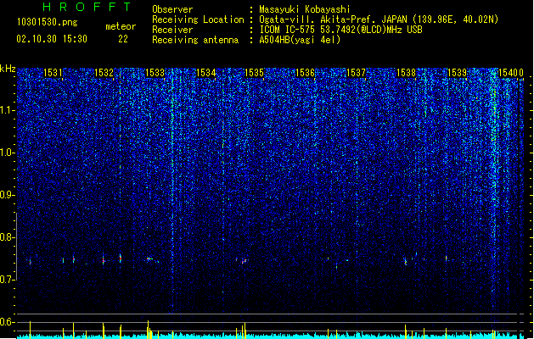This screenshot has width=534, height=339.
Task: Click the 1531 time marker
Action: click(x=53, y=73)
